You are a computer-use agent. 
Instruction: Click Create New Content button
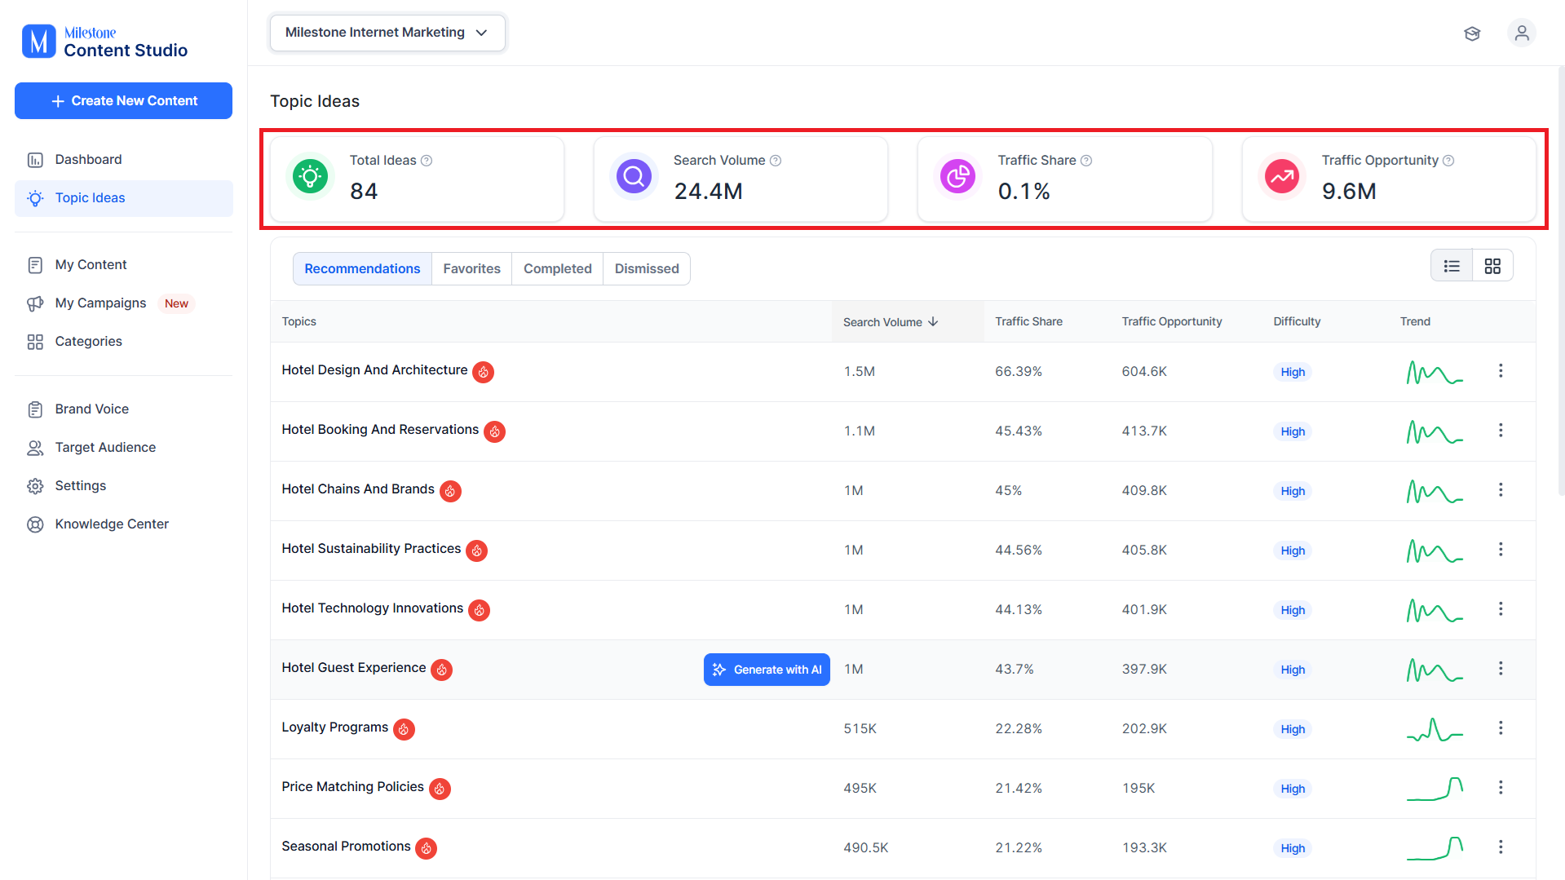[x=123, y=101]
